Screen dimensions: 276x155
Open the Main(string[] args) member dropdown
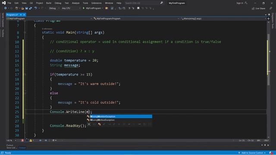click(x=223, y=19)
